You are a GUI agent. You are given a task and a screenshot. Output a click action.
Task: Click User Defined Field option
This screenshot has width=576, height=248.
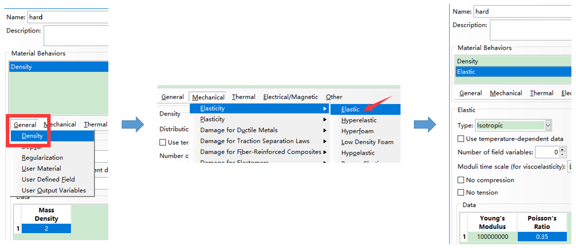48,180
